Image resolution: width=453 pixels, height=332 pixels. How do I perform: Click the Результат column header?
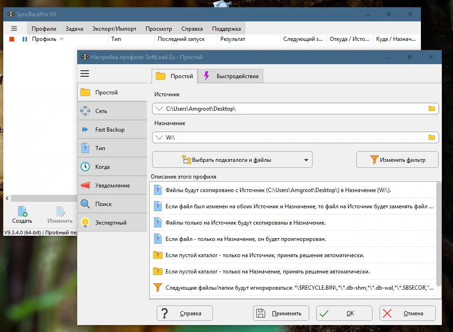click(x=248, y=39)
